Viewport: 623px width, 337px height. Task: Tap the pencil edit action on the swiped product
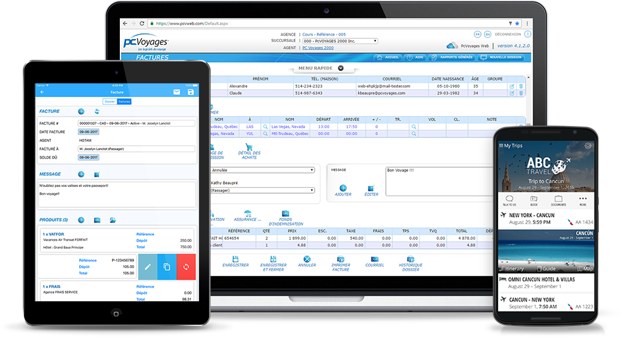(147, 267)
